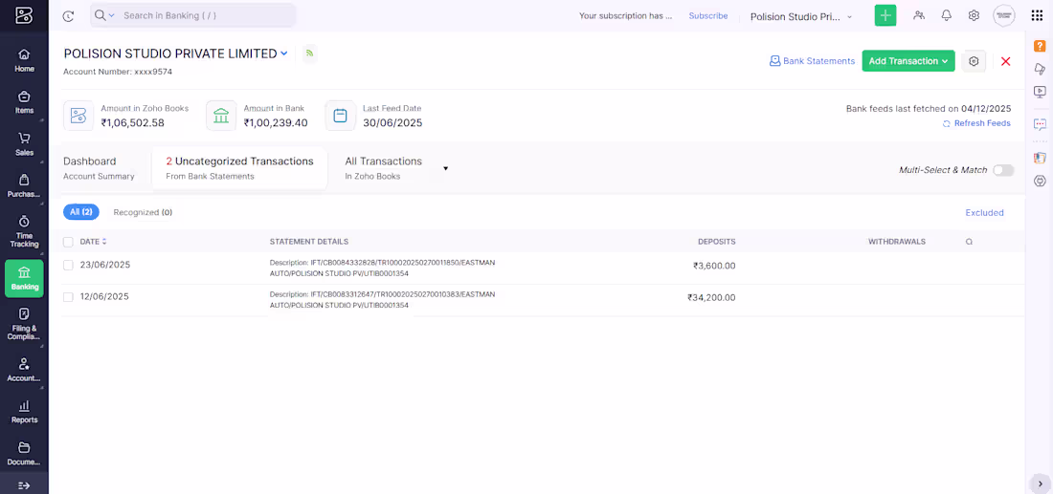1053x494 pixels.
Task: Open the search scope dropdown arrow
Action: (x=111, y=15)
